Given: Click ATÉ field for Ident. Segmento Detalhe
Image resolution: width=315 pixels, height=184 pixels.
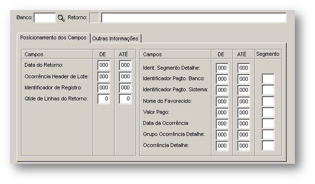Looking at the screenshot, I should 244,68.
